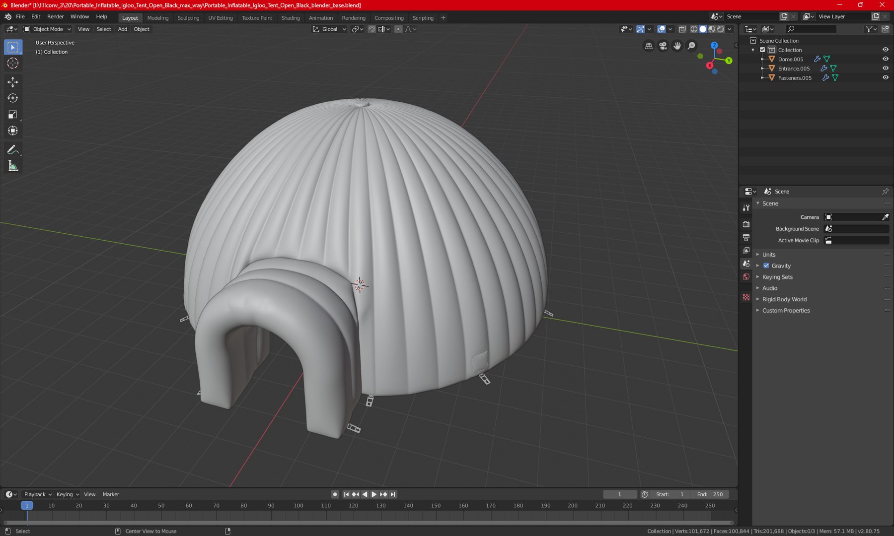Open the Render menu

click(55, 17)
